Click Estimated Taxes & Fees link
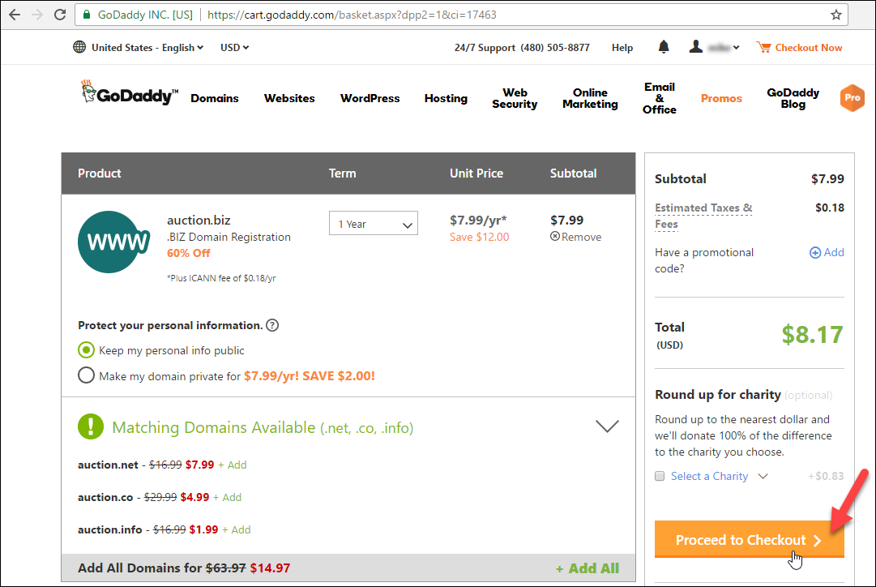This screenshot has width=876, height=587. coord(703,216)
